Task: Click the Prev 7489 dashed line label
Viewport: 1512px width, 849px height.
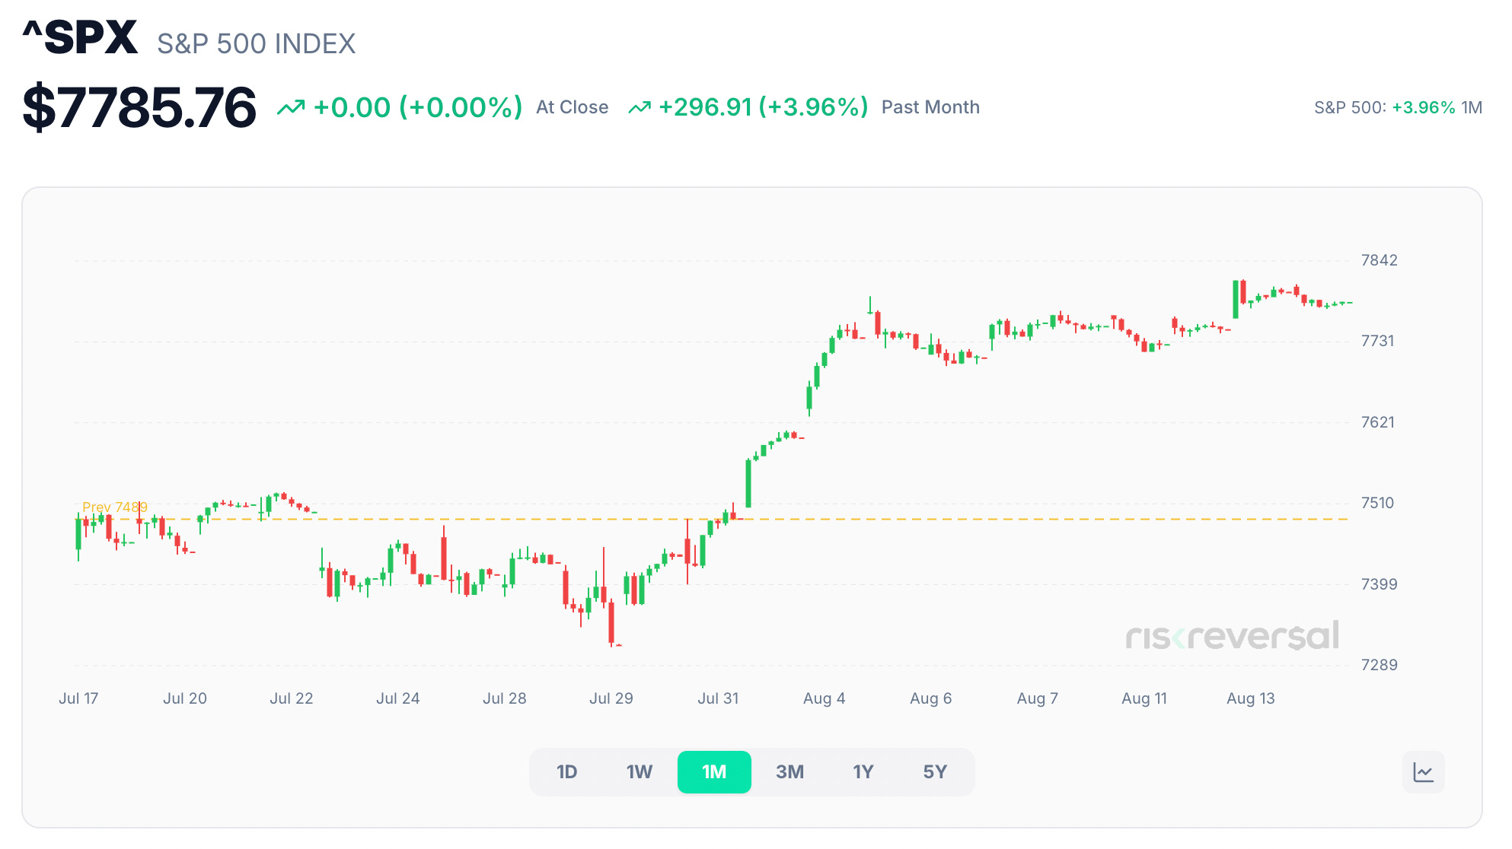Action: (x=115, y=507)
